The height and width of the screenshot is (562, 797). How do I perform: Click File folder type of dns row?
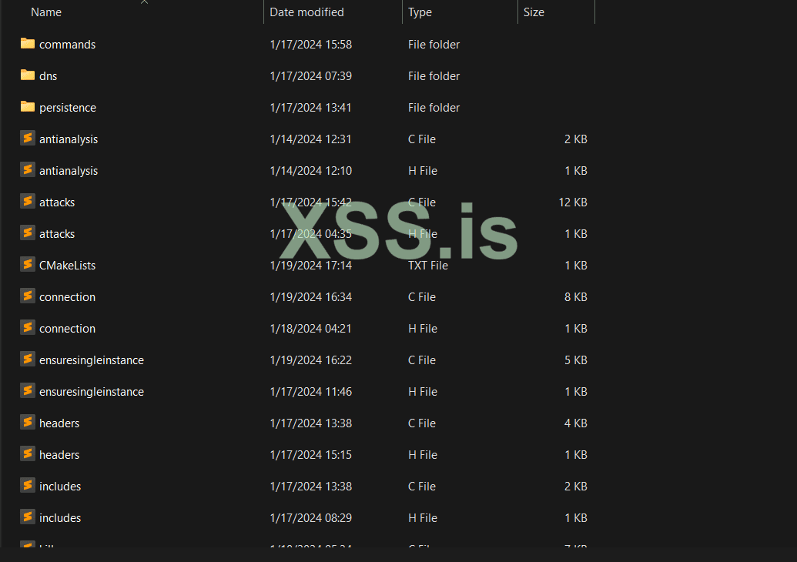pyautogui.click(x=434, y=76)
